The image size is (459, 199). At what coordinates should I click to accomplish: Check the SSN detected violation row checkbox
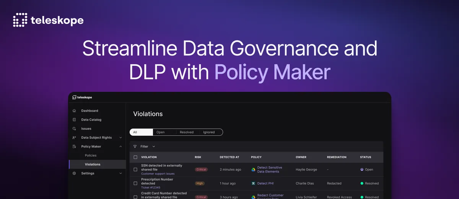pyautogui.click(x=135, y=170)
